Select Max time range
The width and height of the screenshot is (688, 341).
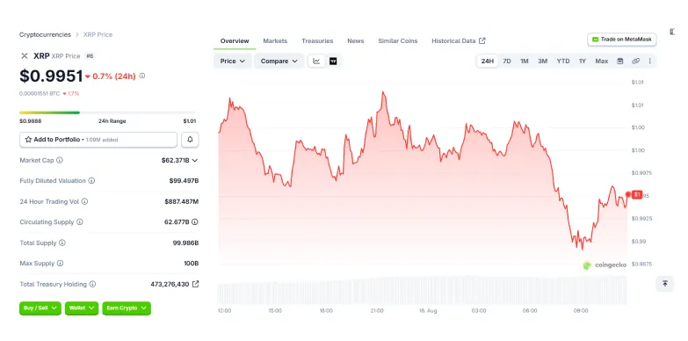pos(602,61)
